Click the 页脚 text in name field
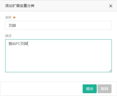Screen dimensions: 117x96 12,26
